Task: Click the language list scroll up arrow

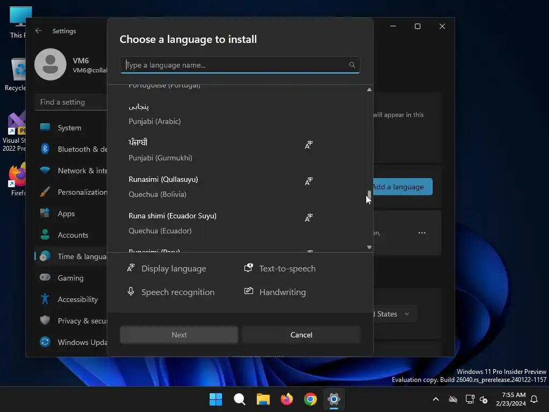Action: pos(369,90)
